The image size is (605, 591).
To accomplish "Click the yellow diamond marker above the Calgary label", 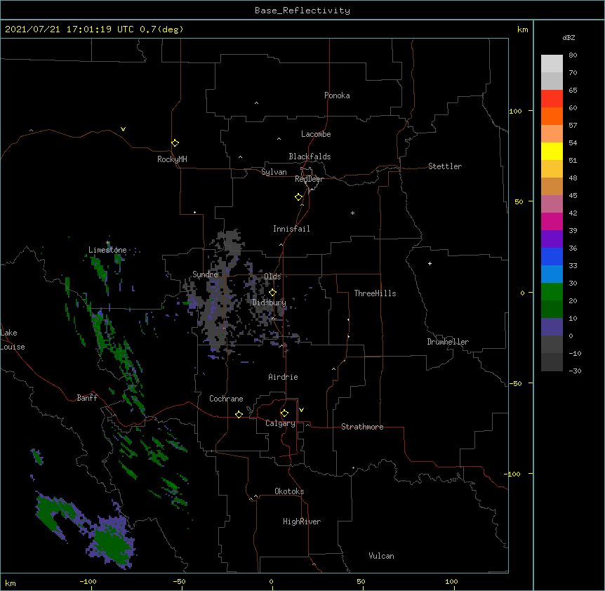I will pos(284,413).
